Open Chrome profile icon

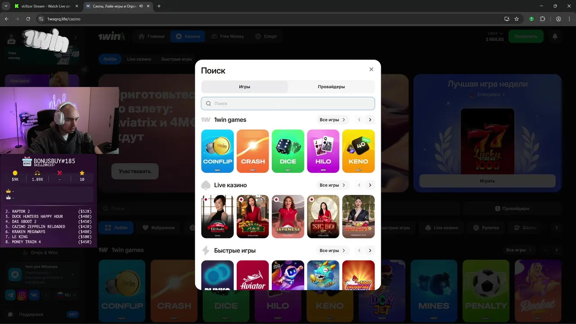(558, 19)
